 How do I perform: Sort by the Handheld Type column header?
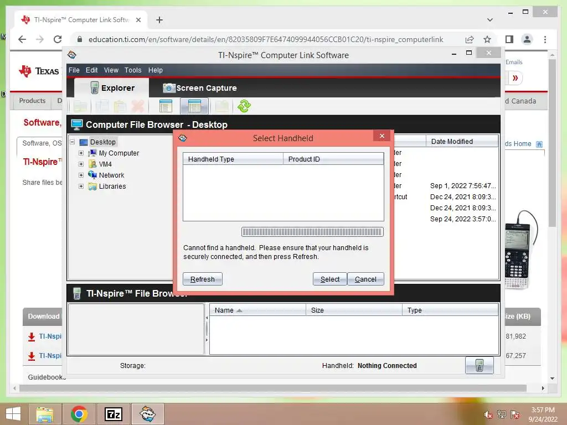[233, 159]
